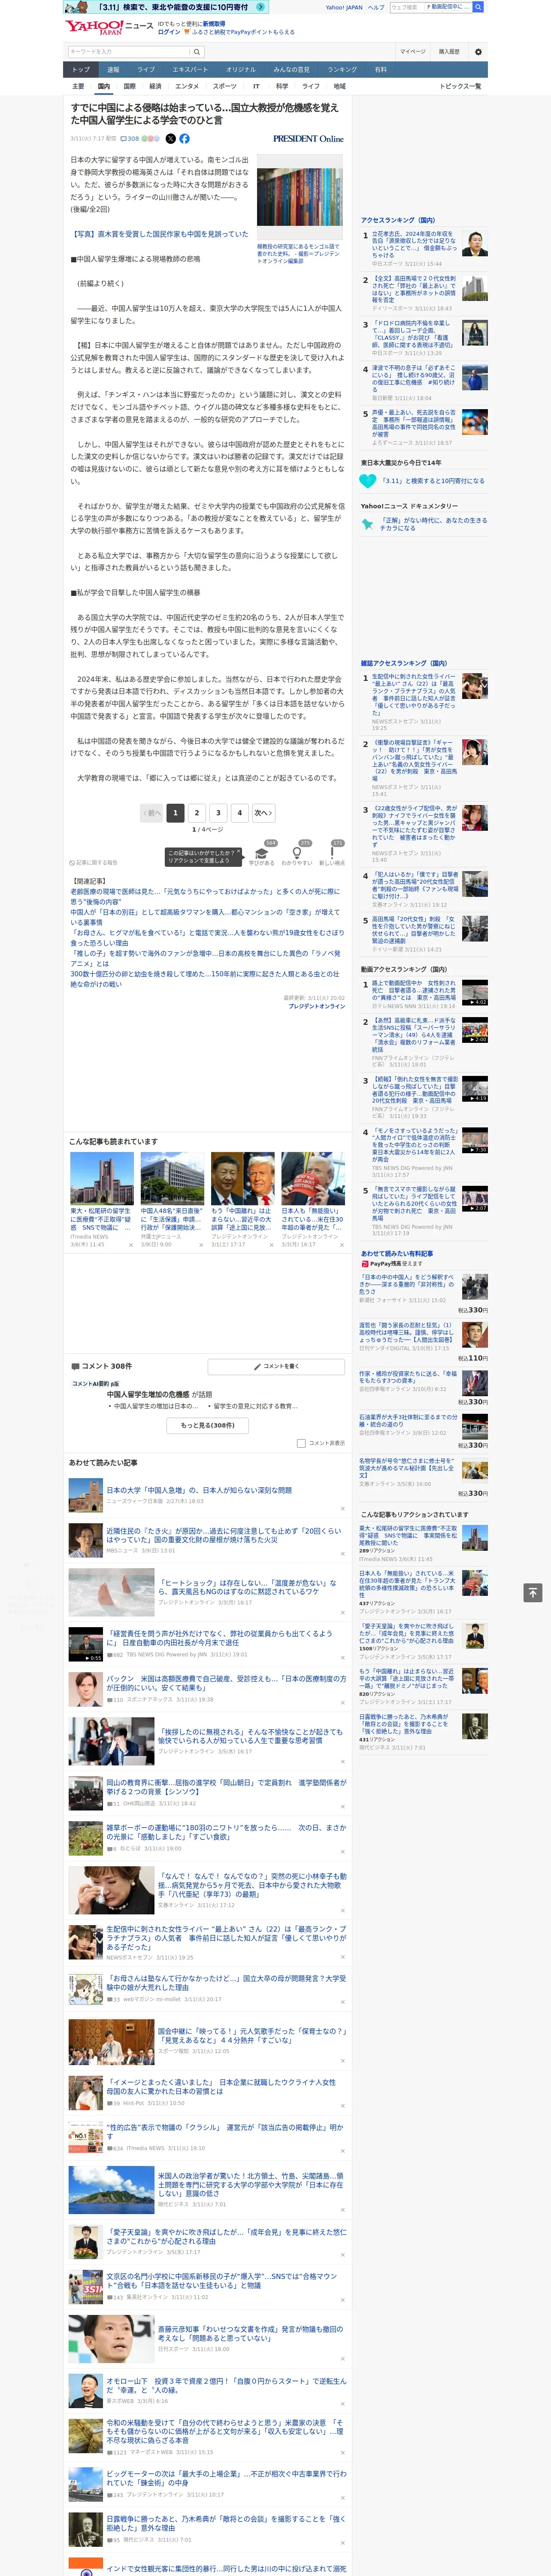Open the 動画配信 dropdown in top search

pyautogui.click(x=449, y=7)
